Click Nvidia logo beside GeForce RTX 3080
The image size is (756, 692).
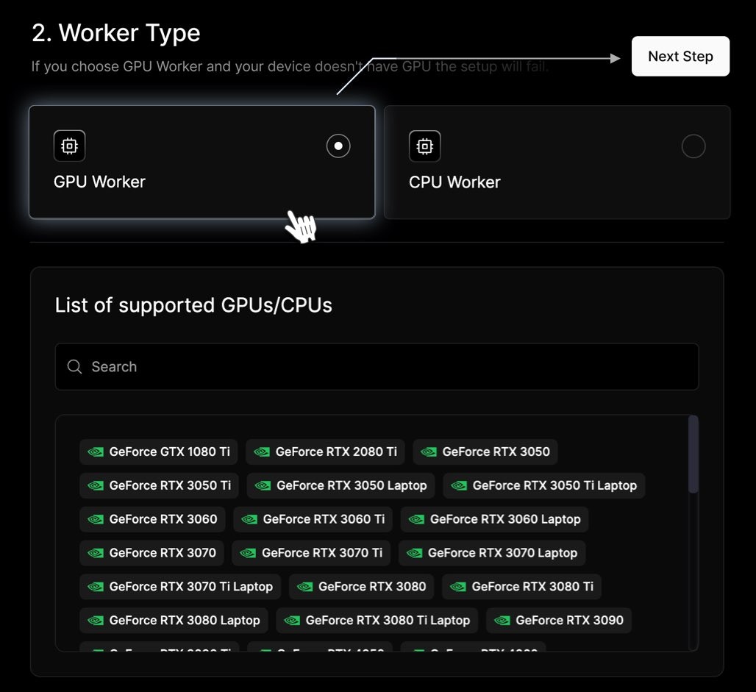click(x=304, y=587)
